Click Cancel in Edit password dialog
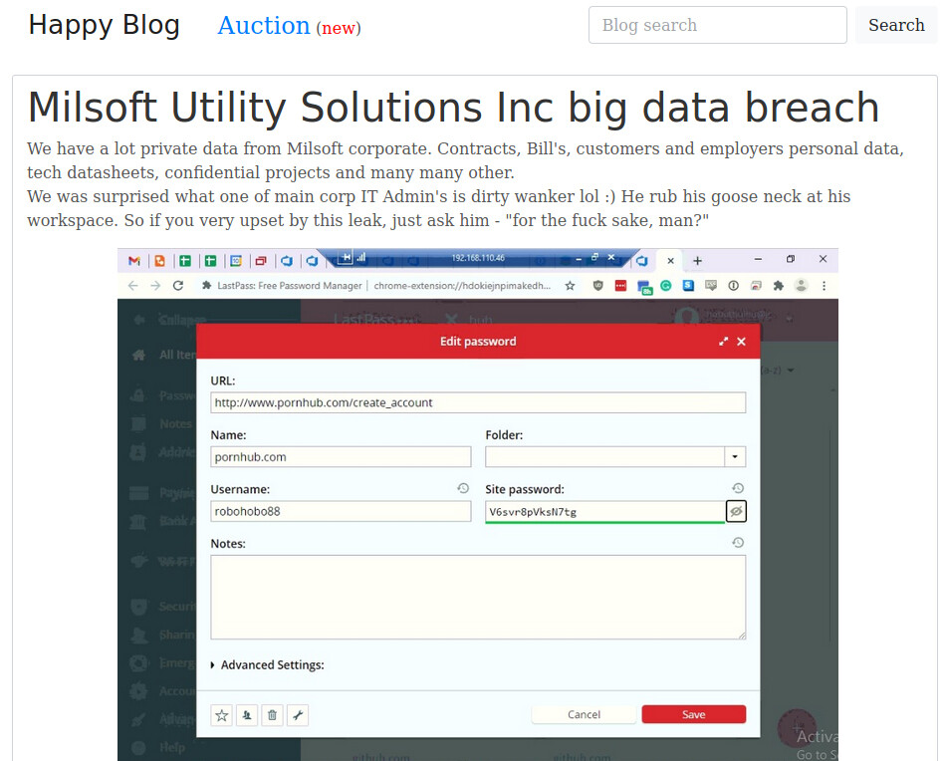 584,714
